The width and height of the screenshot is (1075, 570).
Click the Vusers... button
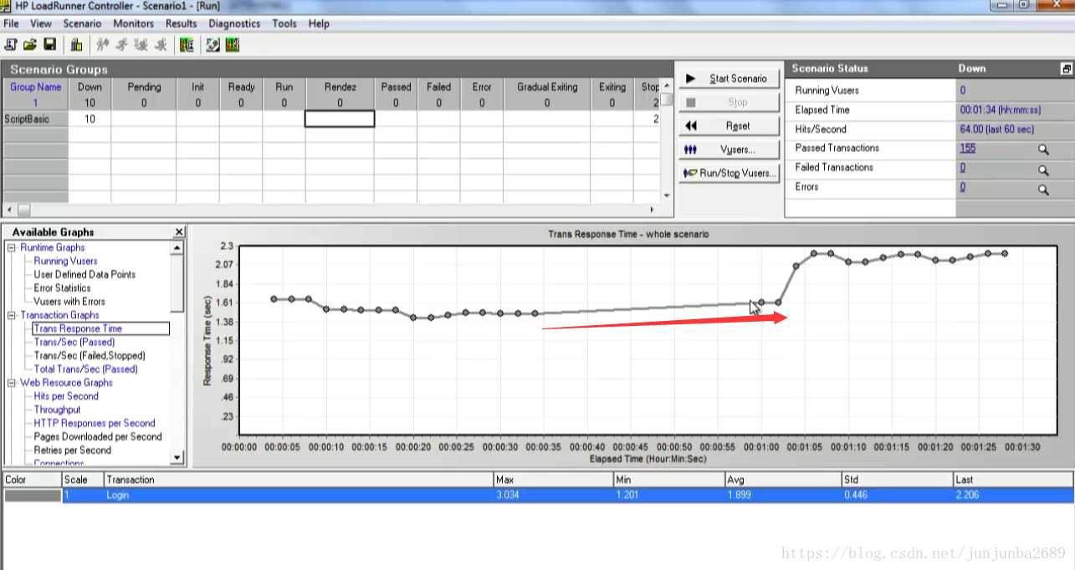(x=729, y=150)
